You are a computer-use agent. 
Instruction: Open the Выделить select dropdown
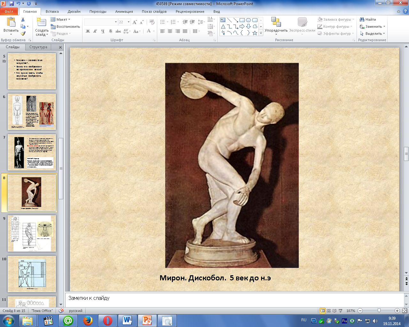pyautogui.click(x=373, y=34)
